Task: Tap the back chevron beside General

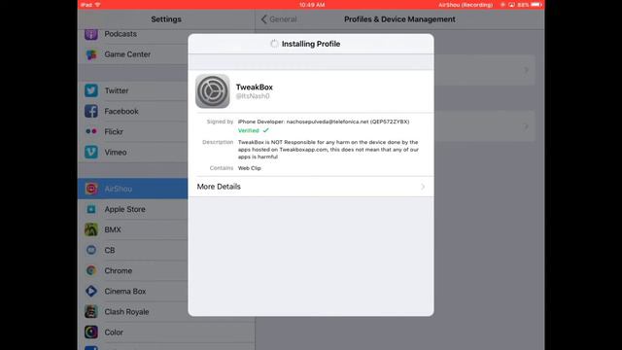Action: click(x=263, y=19)
